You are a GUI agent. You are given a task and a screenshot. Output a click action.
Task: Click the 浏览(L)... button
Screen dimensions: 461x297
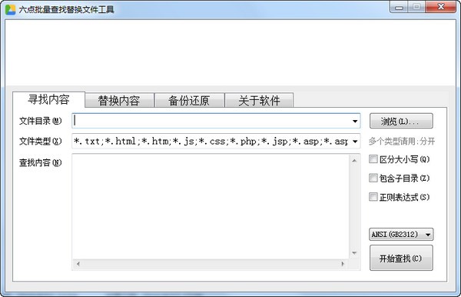pos(401,121)
